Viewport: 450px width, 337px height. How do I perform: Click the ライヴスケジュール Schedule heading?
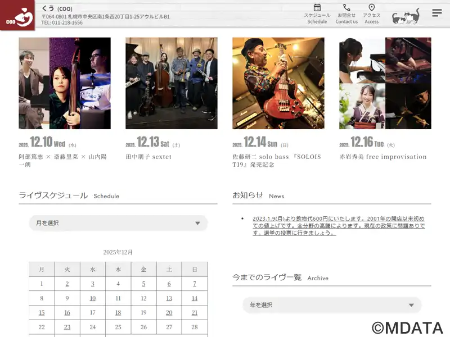[x=69, y=195]
